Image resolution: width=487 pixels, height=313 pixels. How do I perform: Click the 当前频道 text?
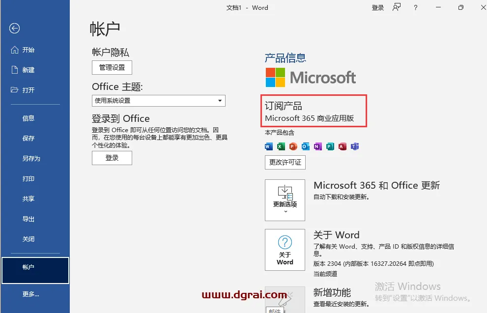pyautogui.click(x=325, y=274)
